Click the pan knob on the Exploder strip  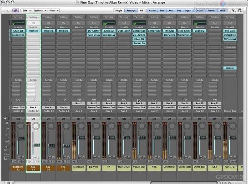[x=21, y=126]
